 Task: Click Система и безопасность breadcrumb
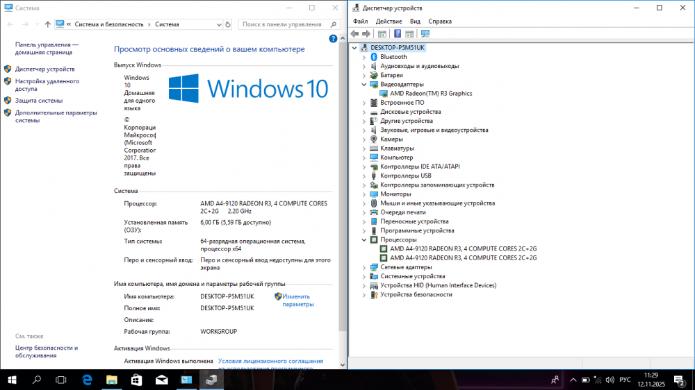[109, 24]
